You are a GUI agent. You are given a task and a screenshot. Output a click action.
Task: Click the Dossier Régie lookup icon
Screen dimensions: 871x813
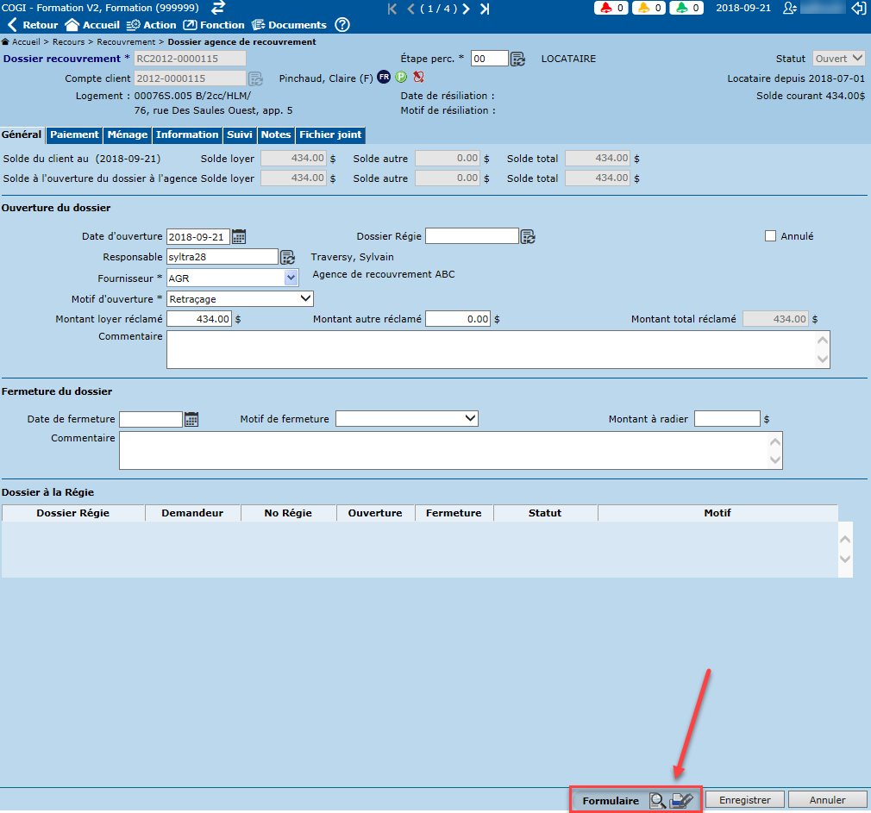(528, 236)
